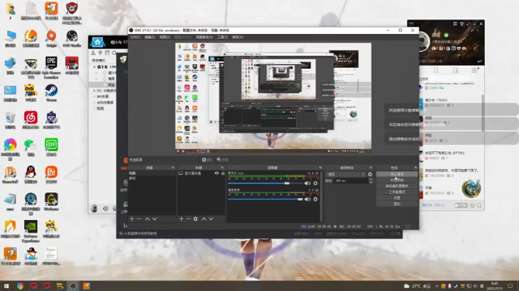Mute the first audio mixer channel speaker
This screenshot has height=291, width=519.
[x=307, y=183]
